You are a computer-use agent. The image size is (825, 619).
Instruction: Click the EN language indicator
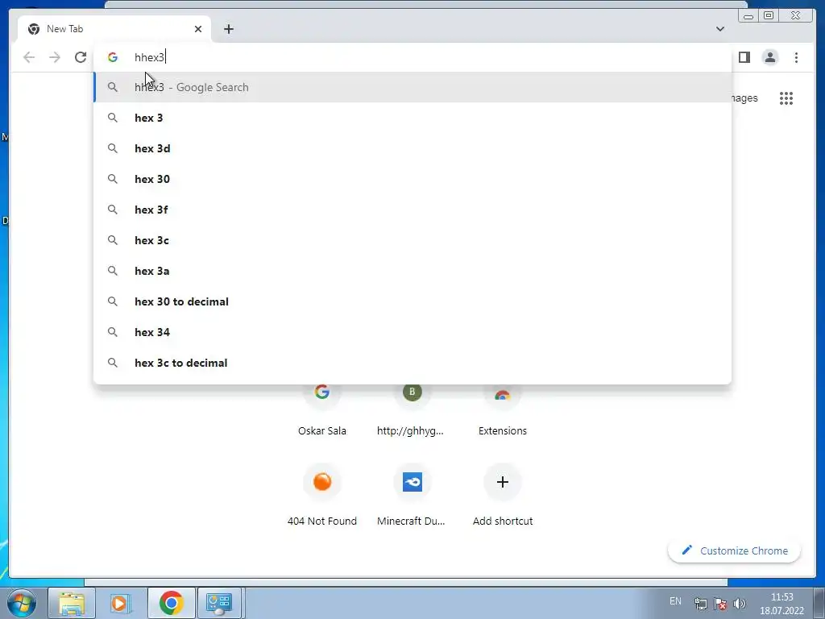click(675, 601)
